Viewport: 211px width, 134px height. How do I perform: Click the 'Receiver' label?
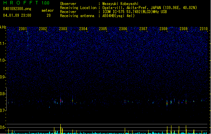pyautogui.click(x=68, y=12)
